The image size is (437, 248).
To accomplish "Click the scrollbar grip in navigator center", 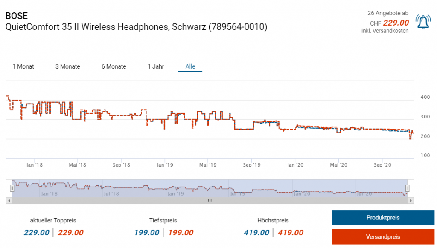I will pyautogui.click(x=209, y=200).
